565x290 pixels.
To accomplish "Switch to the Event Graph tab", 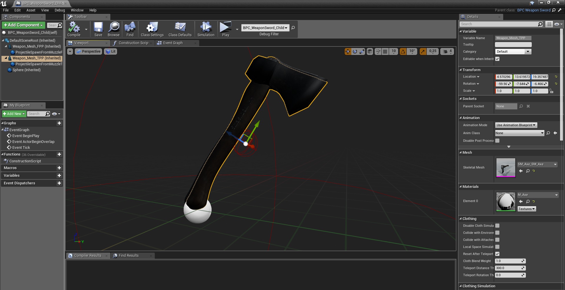I will [173, 43].
